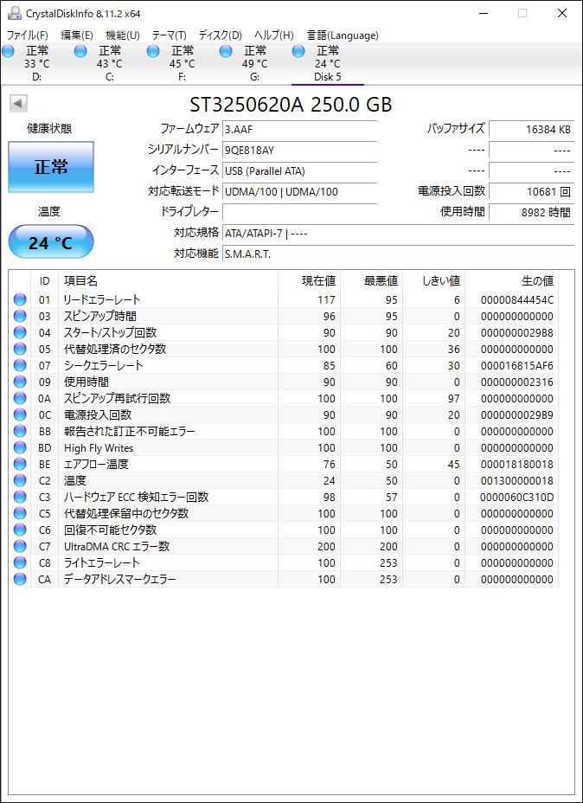Click the status orb for attribute C6

click(x=20, y=530)
